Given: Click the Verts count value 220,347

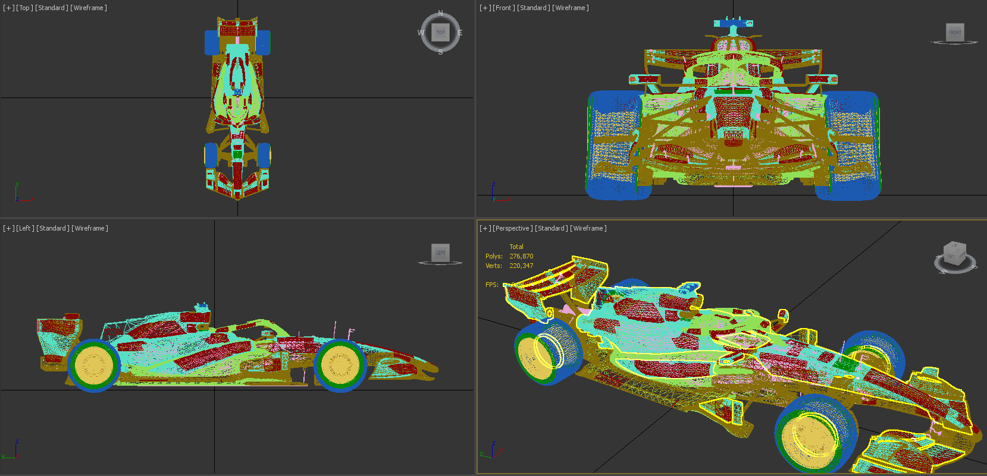Looking at the screenshot, I should (521, 266).
